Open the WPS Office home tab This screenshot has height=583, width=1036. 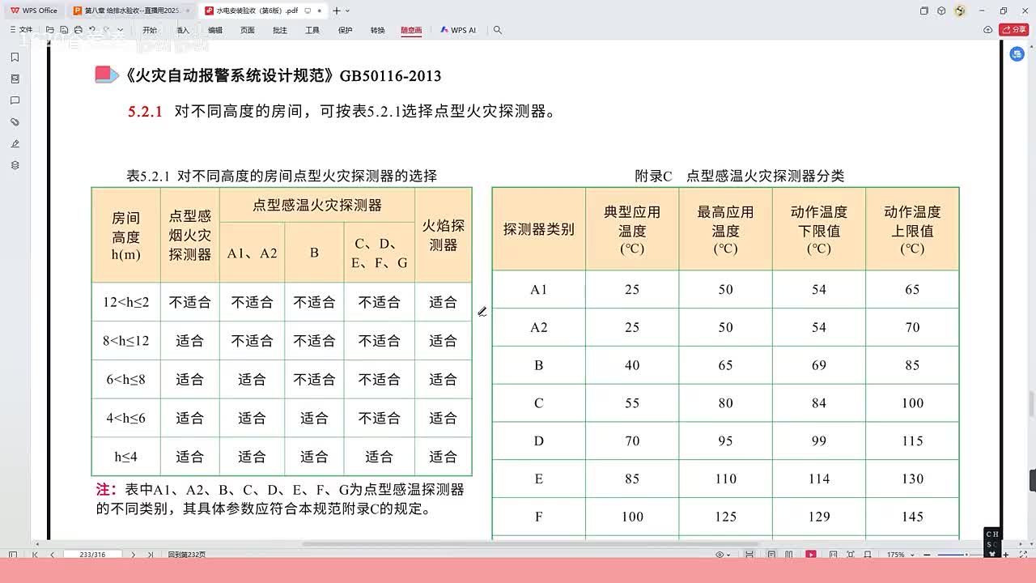point(34,11)
